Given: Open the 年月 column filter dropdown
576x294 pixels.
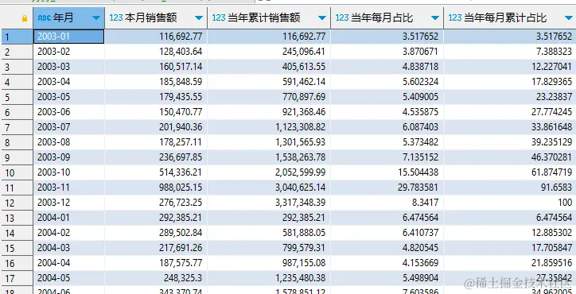Looking at the screenshot, I should pyautogui.click(x=96, y=18).
